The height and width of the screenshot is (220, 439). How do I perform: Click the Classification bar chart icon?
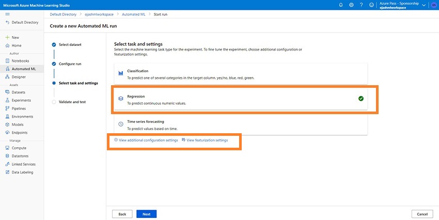(120, 73)
